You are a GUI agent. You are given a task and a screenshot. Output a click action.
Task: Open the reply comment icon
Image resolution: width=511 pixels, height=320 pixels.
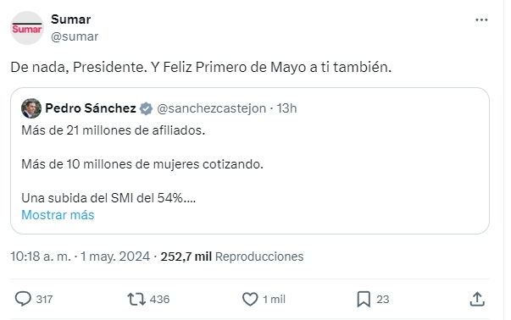point(23,299)
